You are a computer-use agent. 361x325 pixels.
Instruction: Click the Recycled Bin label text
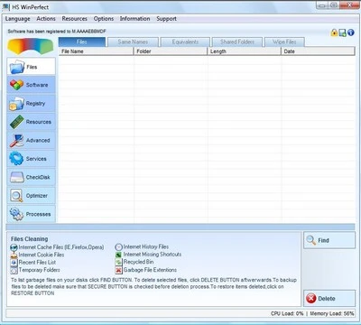click(138, 262)
